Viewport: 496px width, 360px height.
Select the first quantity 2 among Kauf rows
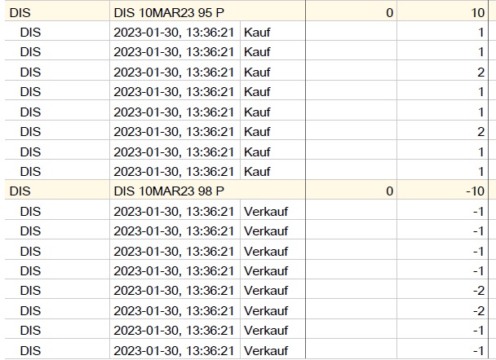pyautogui.click(x=480, y=72)
